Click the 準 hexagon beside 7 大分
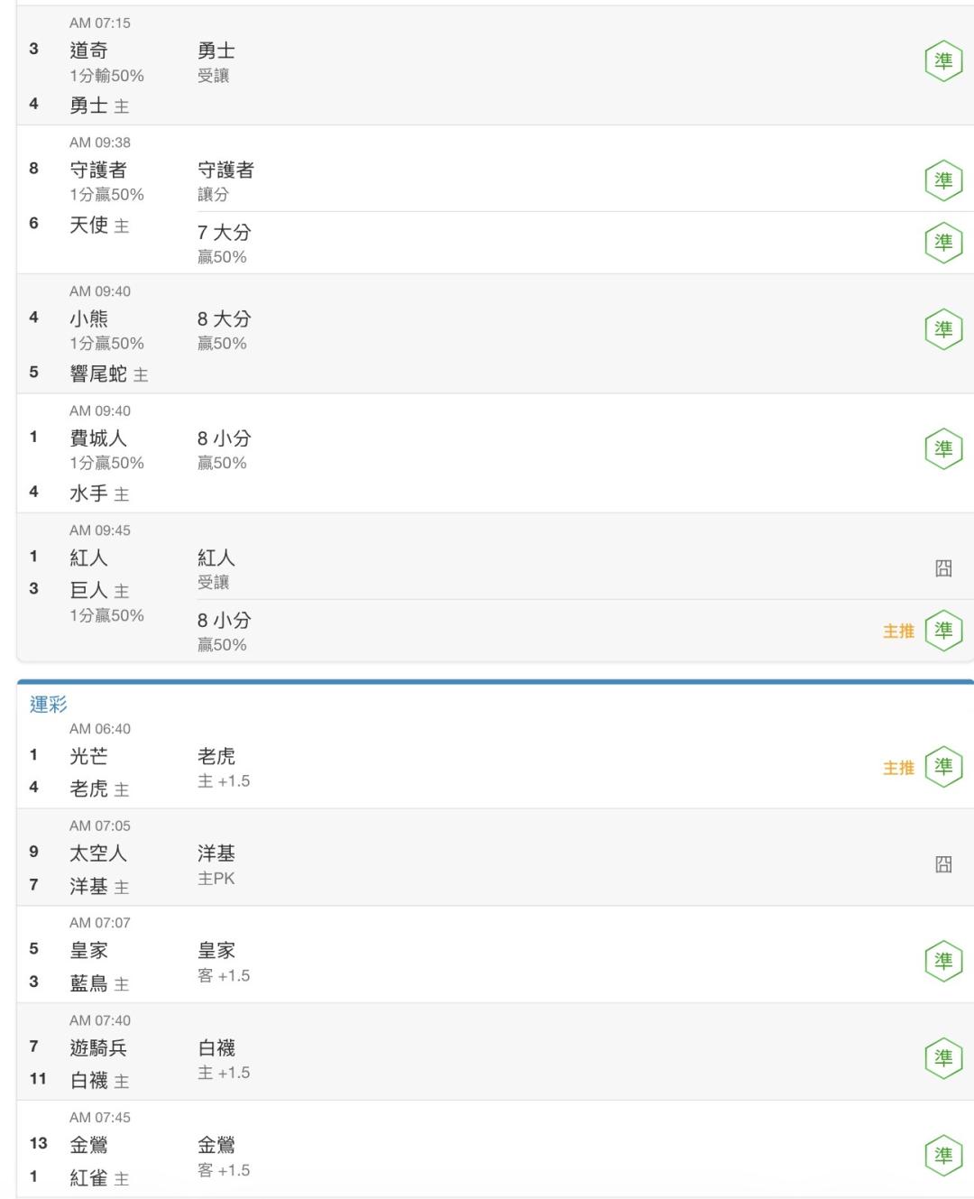Viewport: 974px width, 1199px height. click(x=943, y=243)
